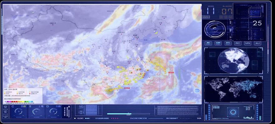Click the red typhoon label east of Taiwan
The height and width of the screenshot is (124, 275).
tap(171, 72)
